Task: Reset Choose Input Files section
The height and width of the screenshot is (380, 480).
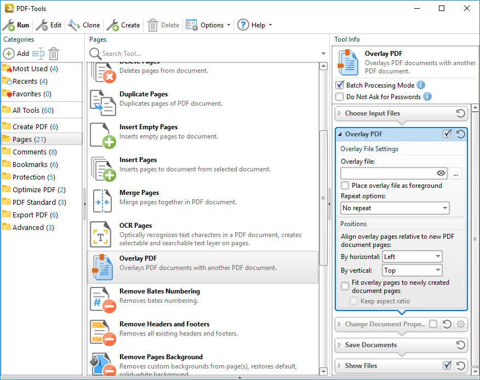Action: [x=460, y=113]
